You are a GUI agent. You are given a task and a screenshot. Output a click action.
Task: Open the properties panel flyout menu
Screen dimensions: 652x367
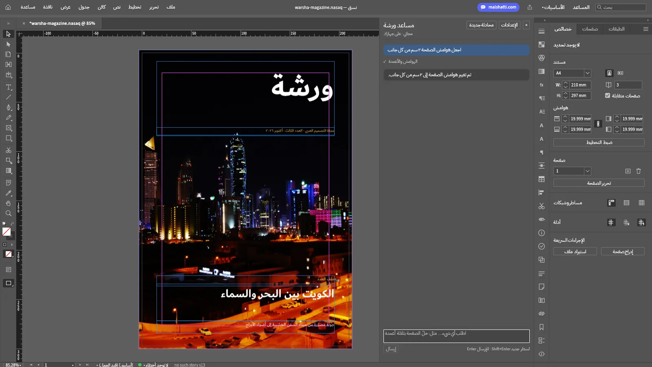pyautogui.click(x=645, y=29)
